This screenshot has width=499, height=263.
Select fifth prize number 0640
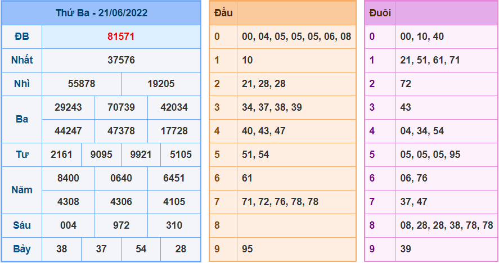click(x=121, y=178)
